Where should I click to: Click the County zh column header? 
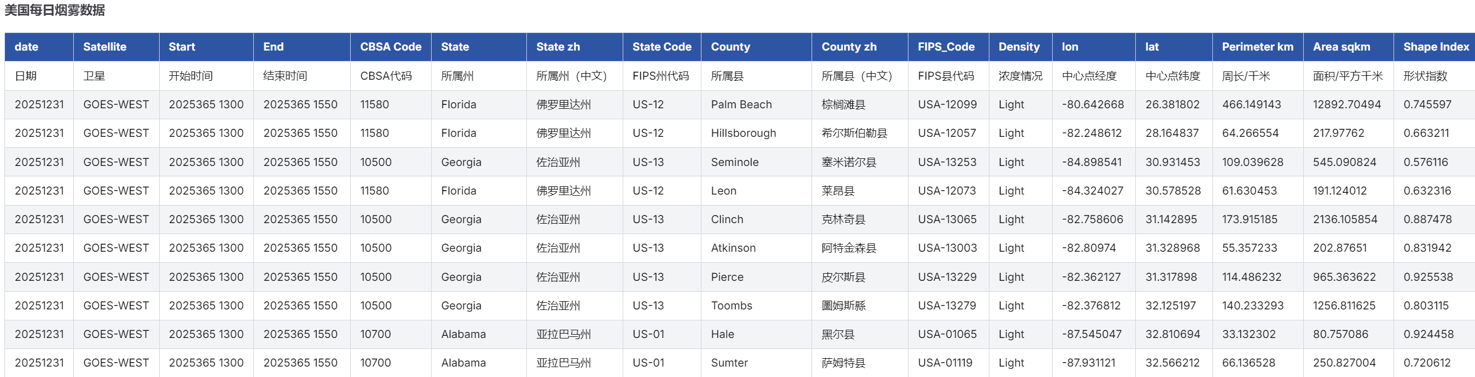click(x=848, y=47)
